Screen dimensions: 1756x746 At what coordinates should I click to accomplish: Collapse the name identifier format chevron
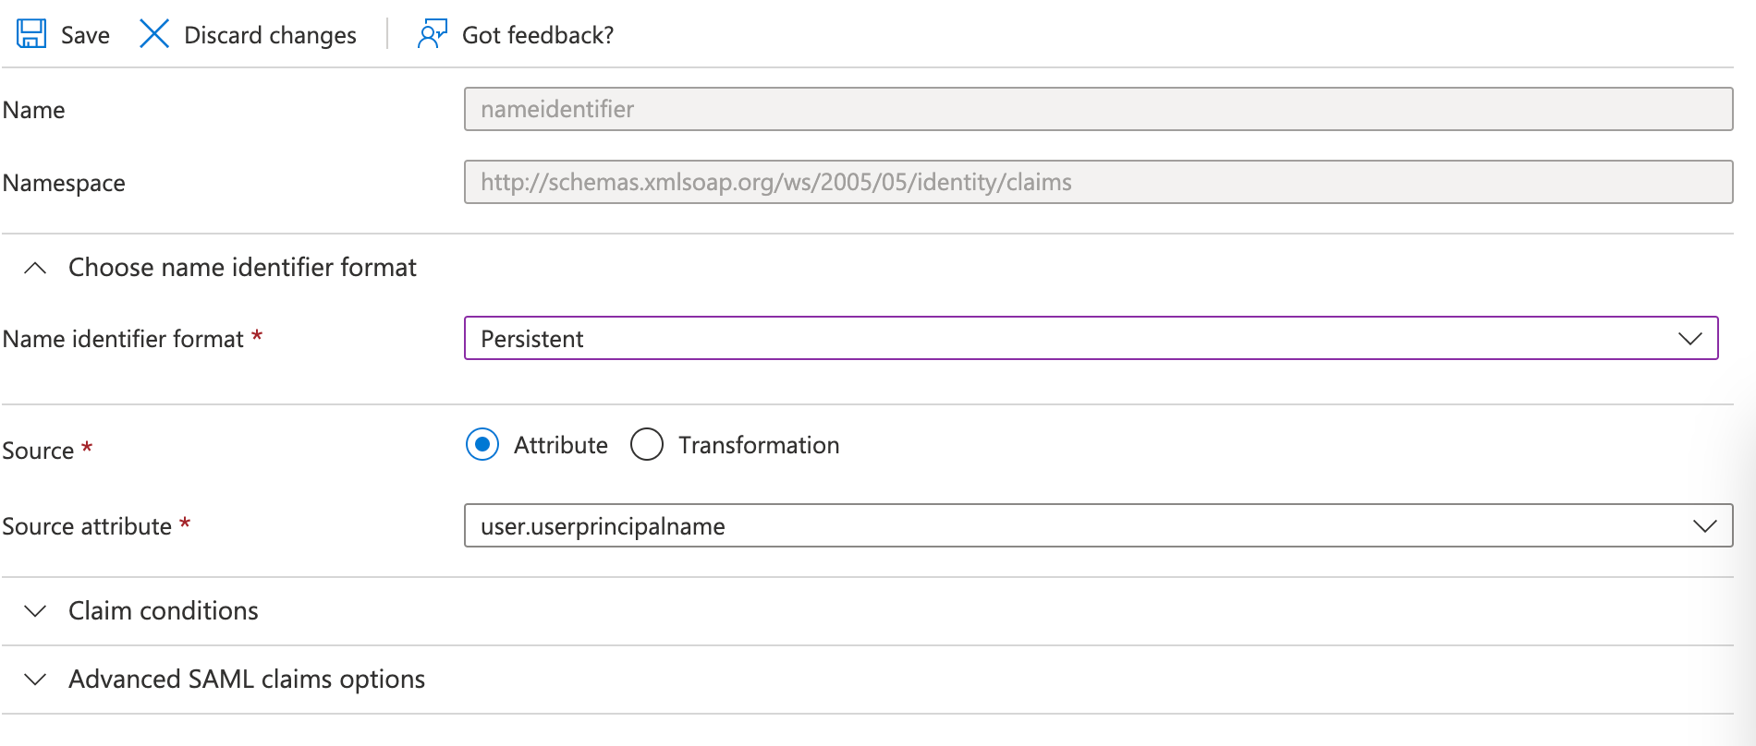[x=35, y=268]
